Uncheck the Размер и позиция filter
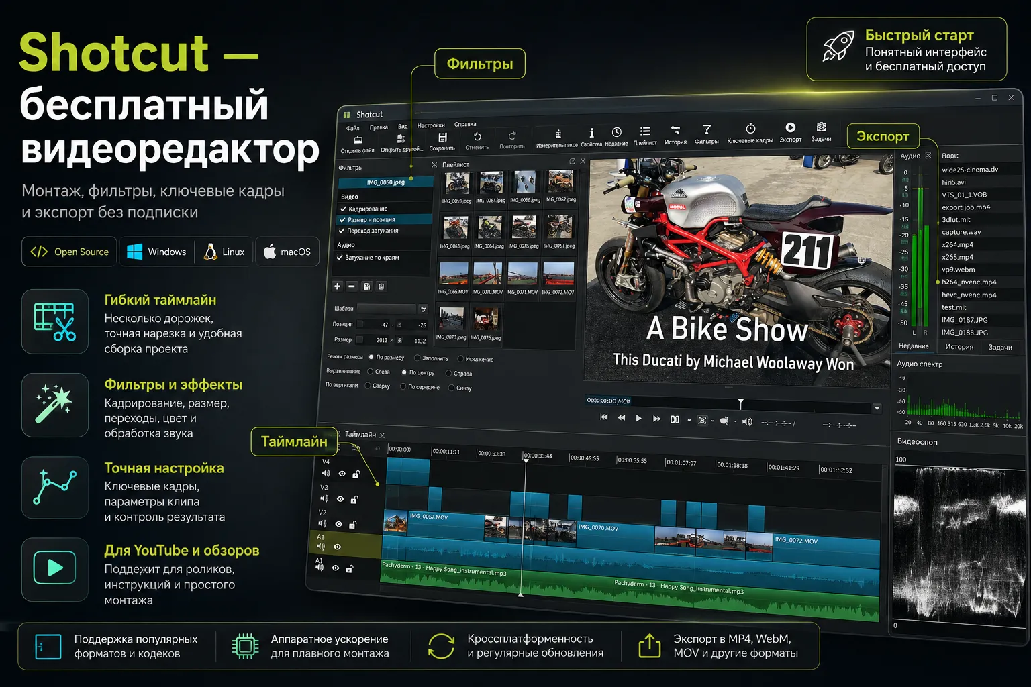The width and height of the screenshot is (1031, 687). point(342,219)
